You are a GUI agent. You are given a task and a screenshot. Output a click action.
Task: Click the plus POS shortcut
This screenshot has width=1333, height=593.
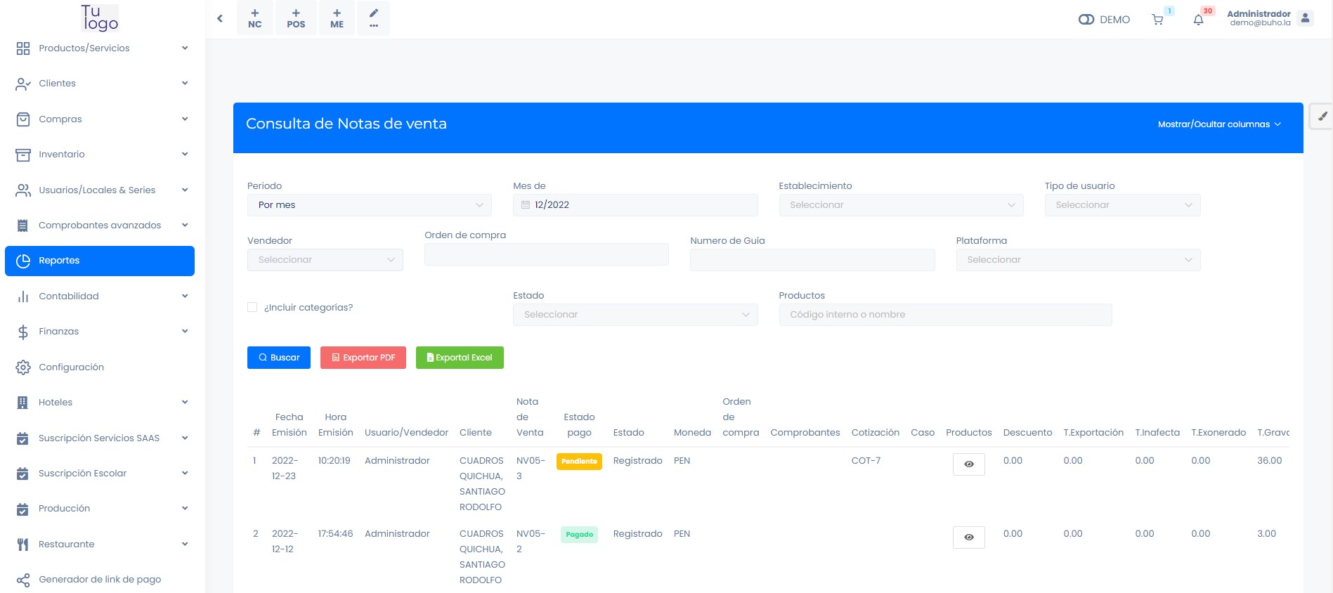tap(296, 18)
